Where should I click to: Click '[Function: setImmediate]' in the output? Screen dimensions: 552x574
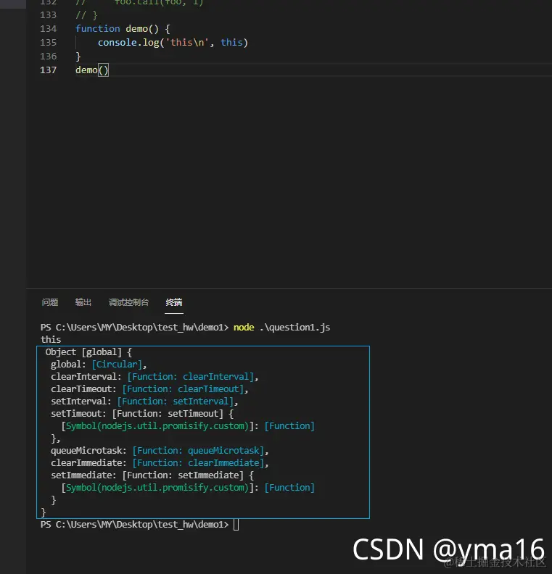point(183,475)
